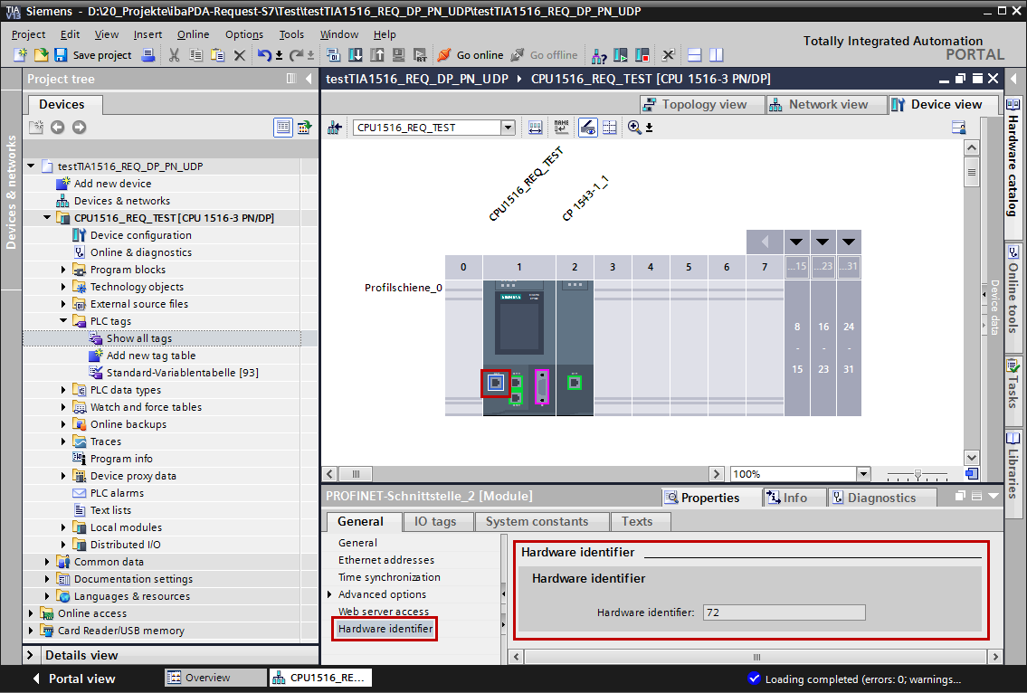Open the CPU1516_REQ_TEST device dropdown
This screenshot has width=1027, height=693.
(508, 128)
